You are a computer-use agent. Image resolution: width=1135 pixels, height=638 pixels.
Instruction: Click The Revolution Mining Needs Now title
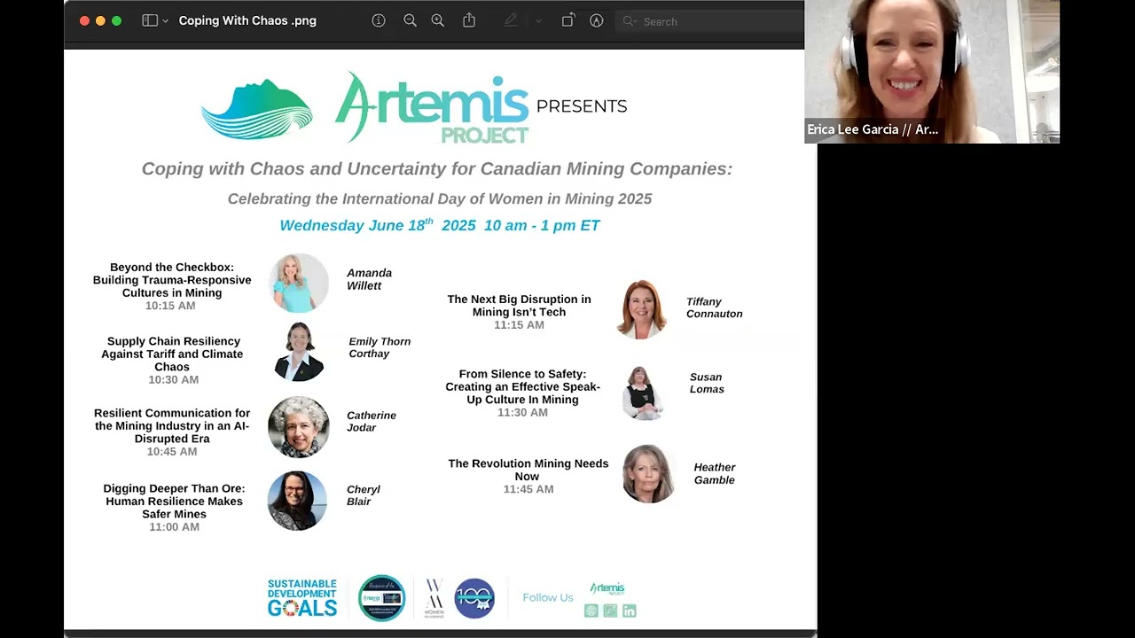point(528,470)
